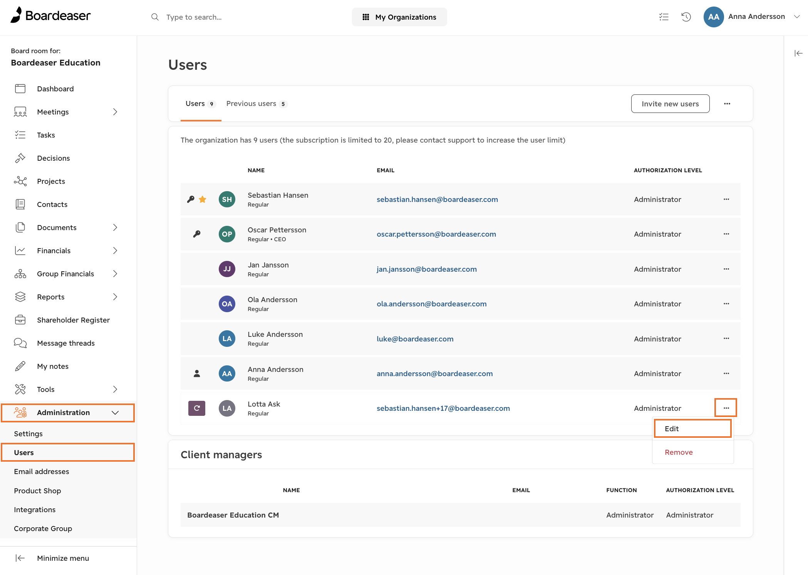Click the Documents files icon
Image resolution: width=808 pixels, height=575 pixels.
pos(20,227)
